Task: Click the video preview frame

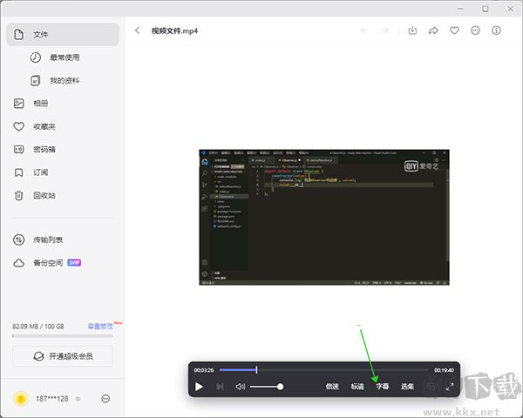Action: tap(324, 218)
